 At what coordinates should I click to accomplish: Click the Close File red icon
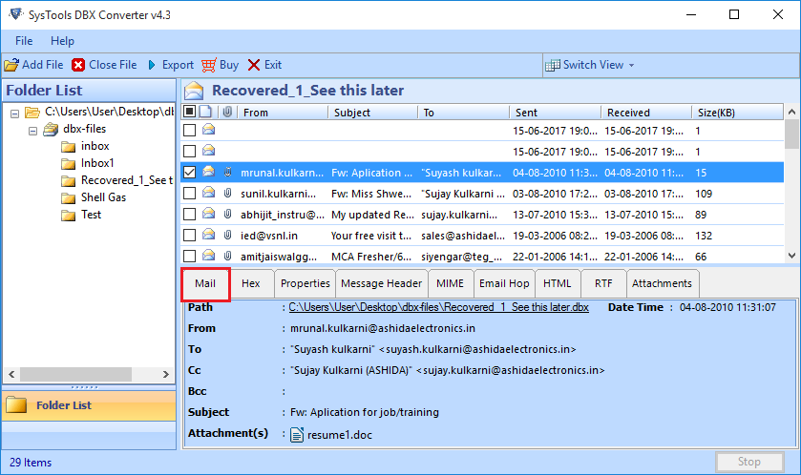[x=78, y=65]
